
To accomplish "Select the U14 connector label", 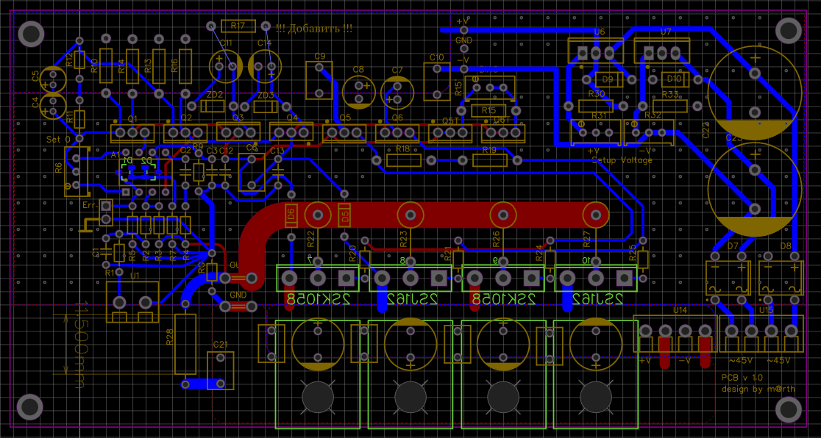I will click(x=680, y=311).
